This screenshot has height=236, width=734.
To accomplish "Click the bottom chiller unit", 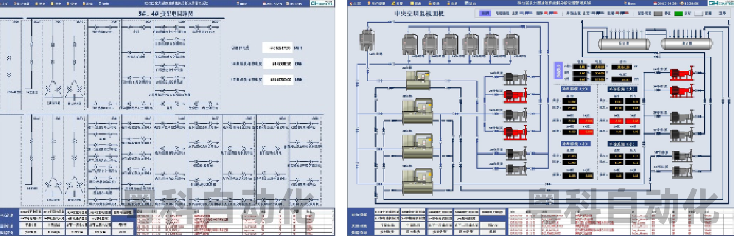I will click(417, 182).
